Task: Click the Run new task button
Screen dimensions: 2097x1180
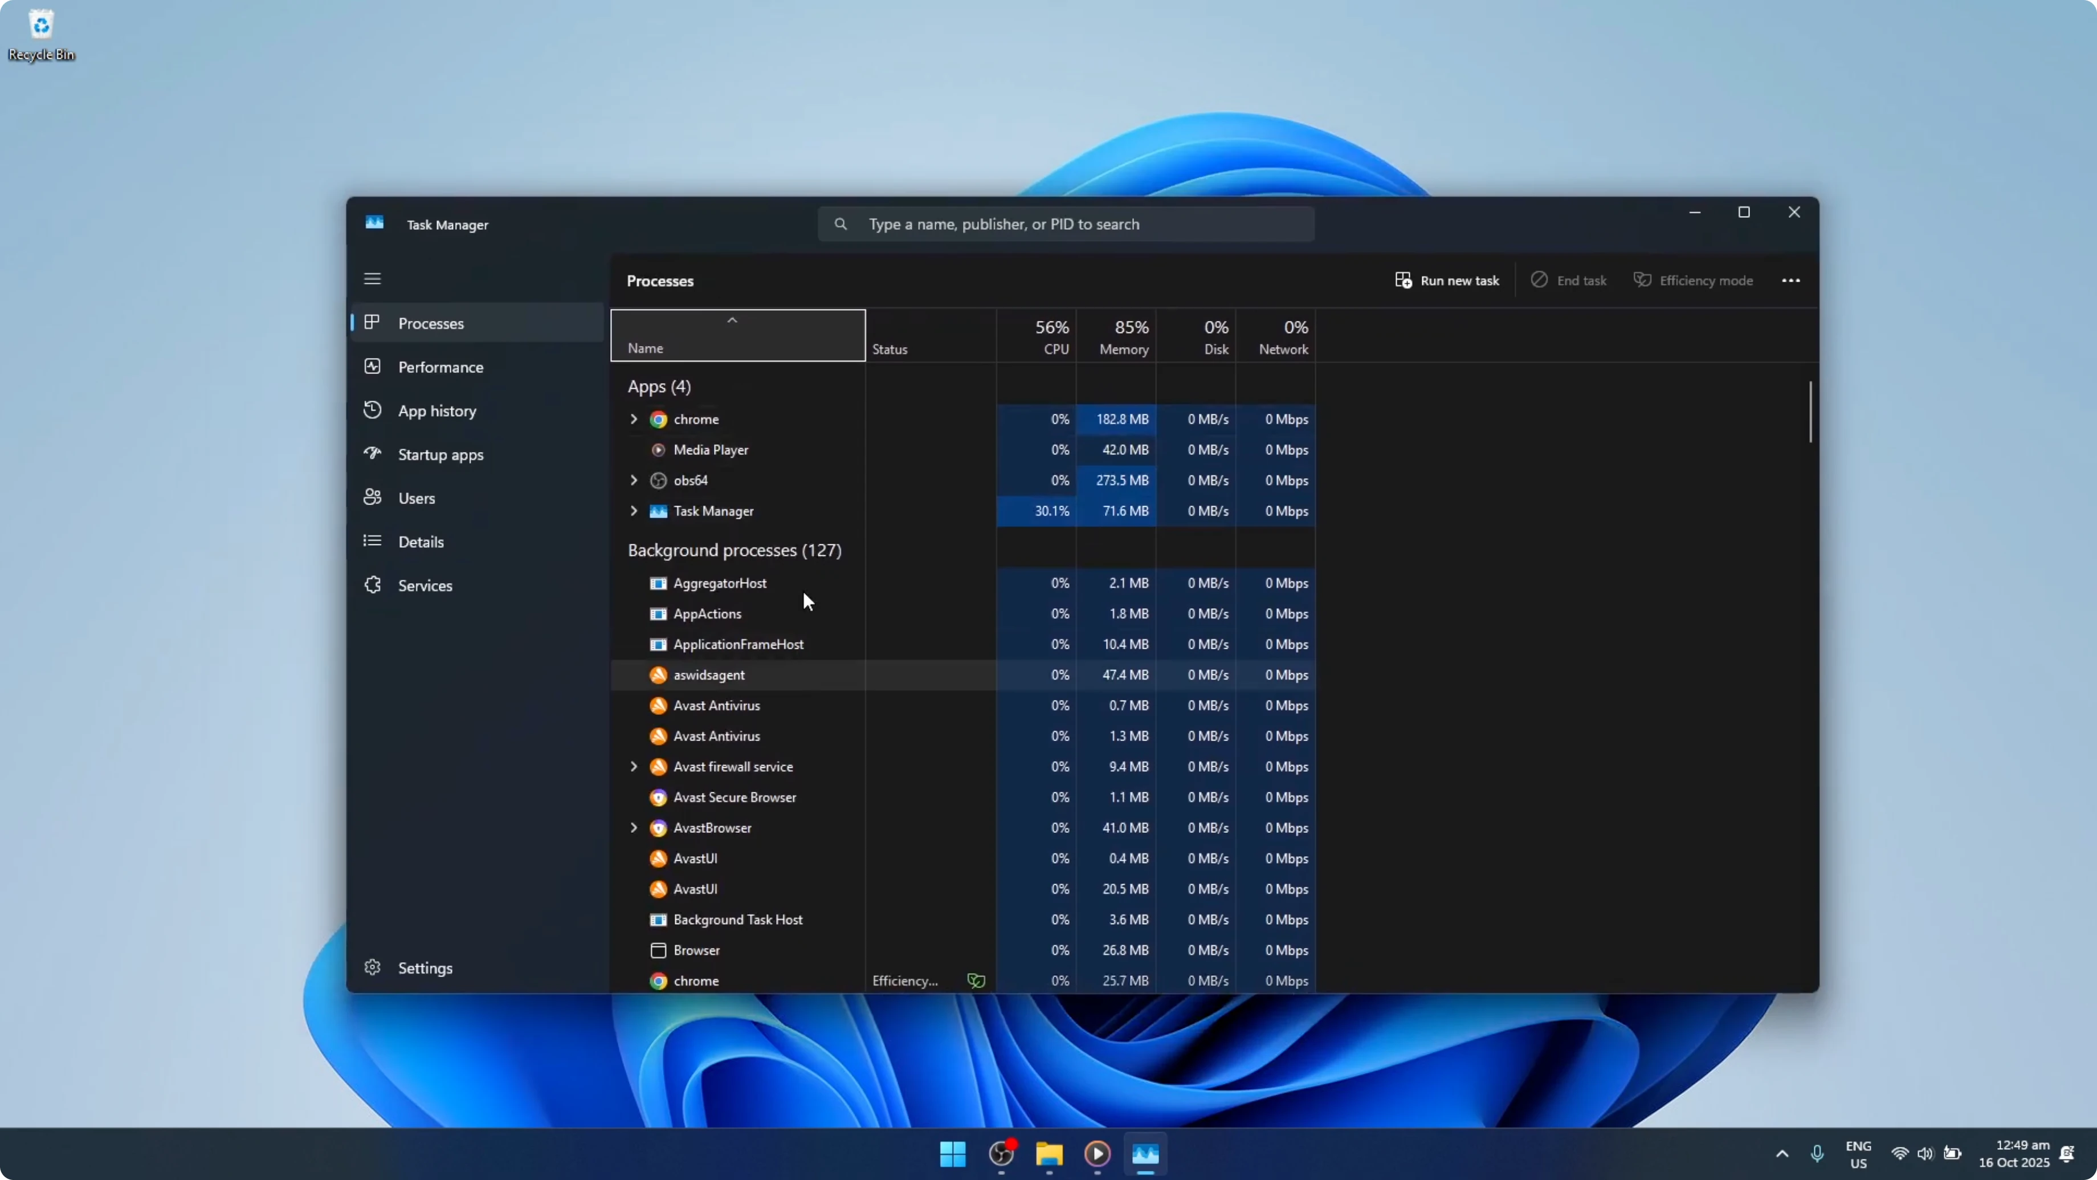Action: click(x=1447, y=280)
